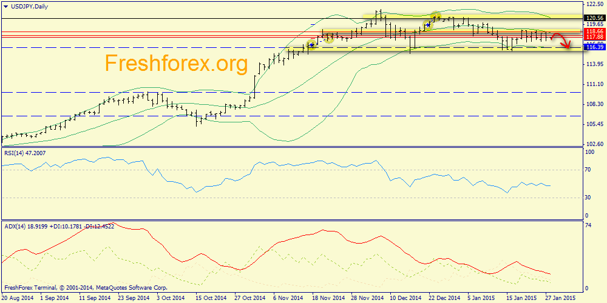Image resolution: width=607 pixels, height=303 pixels.
Task: Click the 28 Nov 2014 date label
Action: (x=367, y=298)
